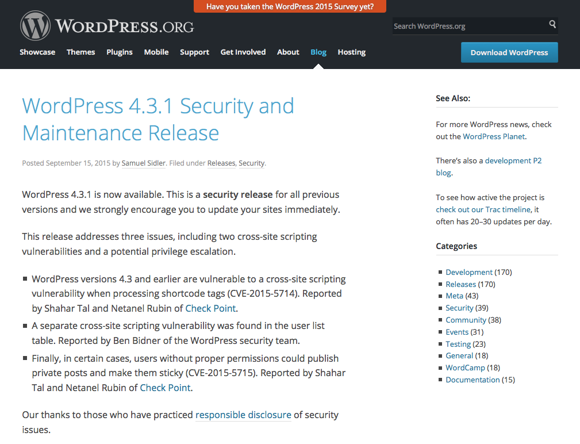Open the Support menu item
Screen dimensions: 580x444
[x=194, y=52]
